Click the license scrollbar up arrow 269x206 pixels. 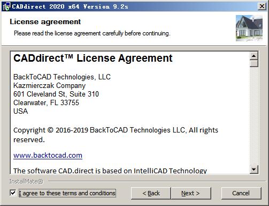tap(254, 56)
